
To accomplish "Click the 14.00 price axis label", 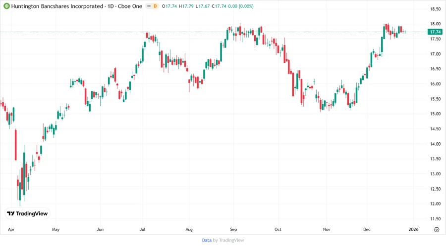I will click(x=435, y=144).
